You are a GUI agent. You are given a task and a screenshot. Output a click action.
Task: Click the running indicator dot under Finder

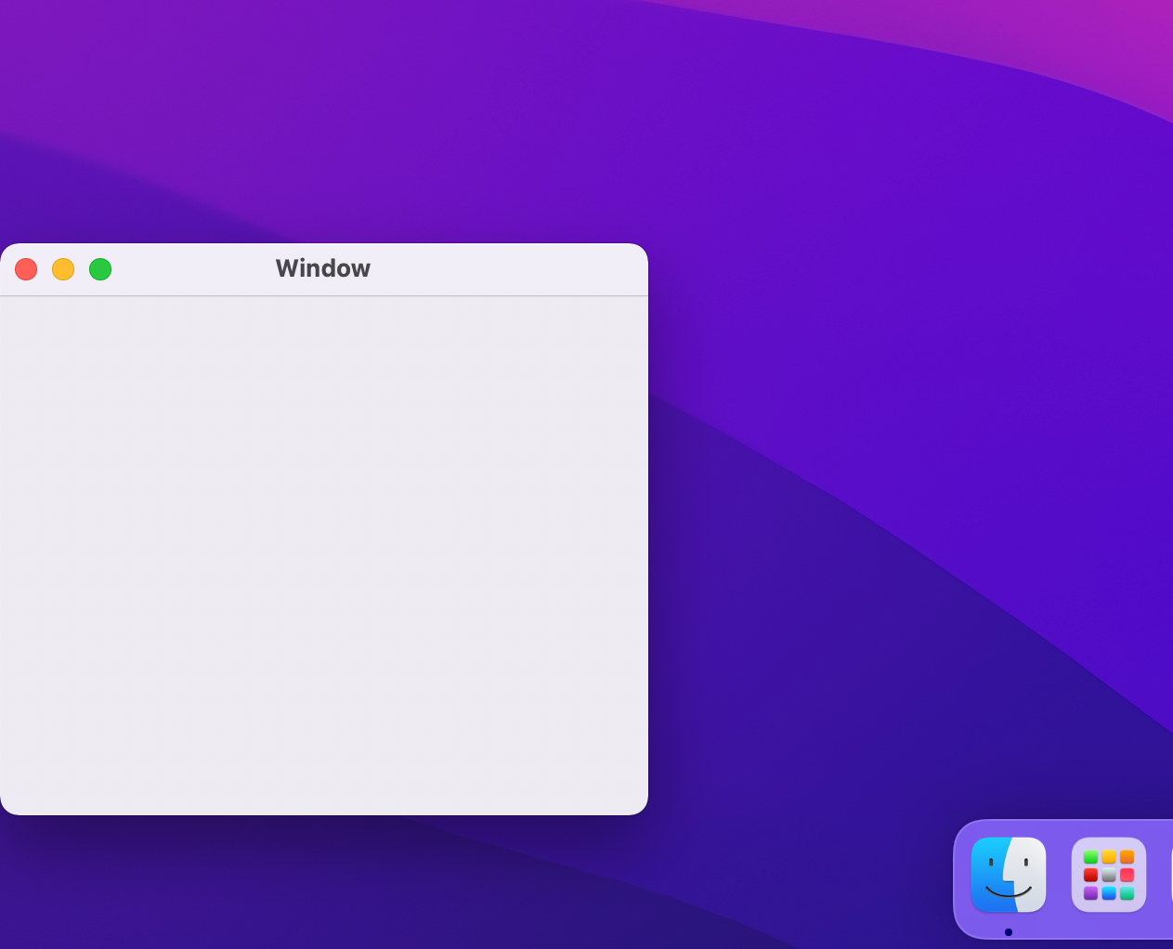[1009, 932]
